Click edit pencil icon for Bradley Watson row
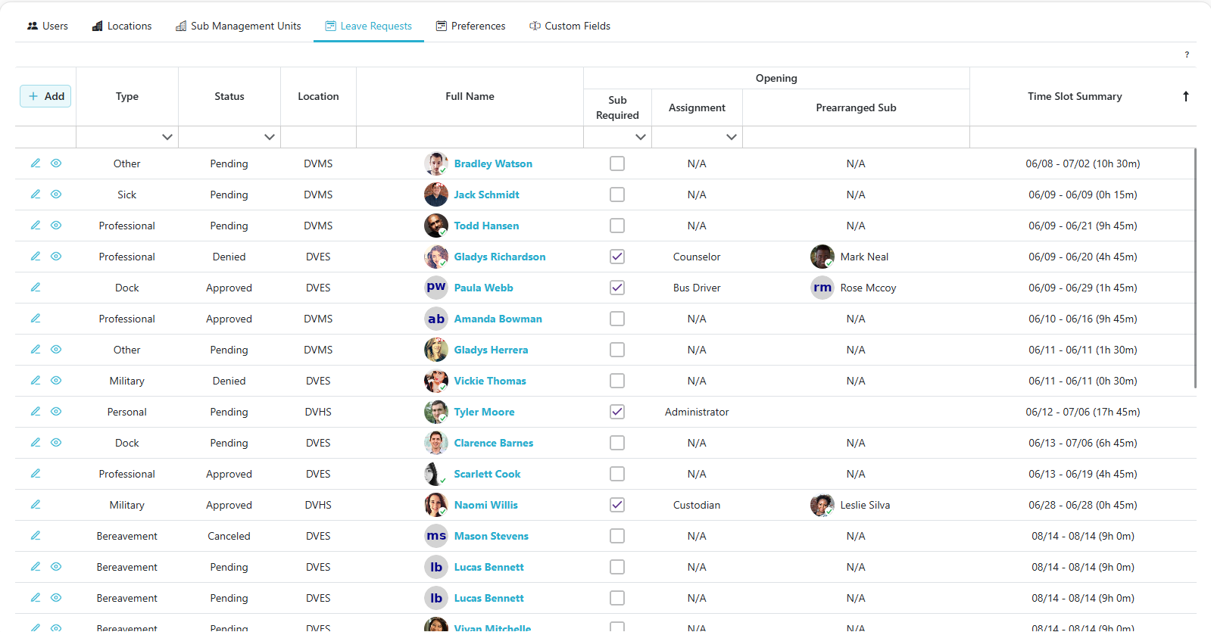Screen dimensions: 1211x632 coord(36,163)
